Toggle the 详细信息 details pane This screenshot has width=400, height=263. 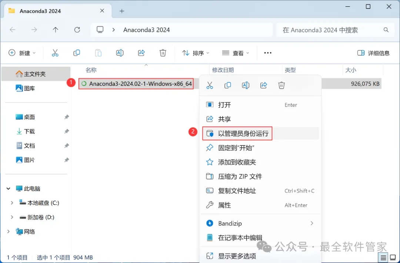pyautogui.click(x=373, y=53)
